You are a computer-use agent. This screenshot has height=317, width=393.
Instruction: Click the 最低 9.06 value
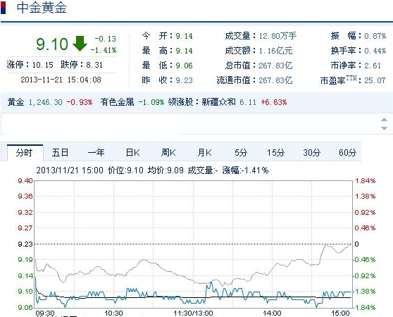coord(185,66)
